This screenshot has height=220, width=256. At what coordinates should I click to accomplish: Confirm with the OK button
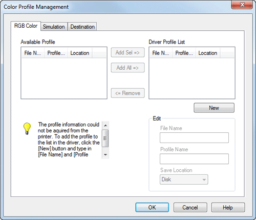coord(152,207)
